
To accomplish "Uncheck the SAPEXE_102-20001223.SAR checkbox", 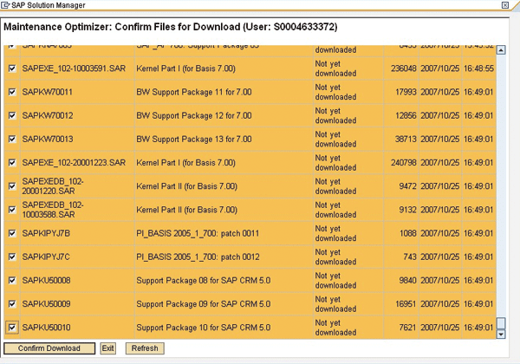I will 12,162.
